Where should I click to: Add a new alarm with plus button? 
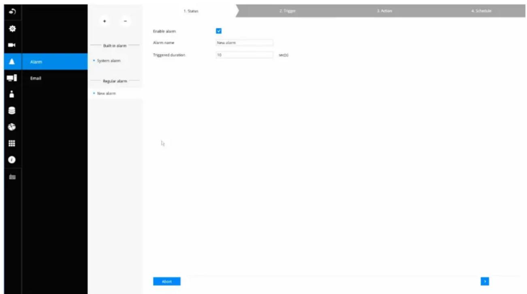(105, 21)
